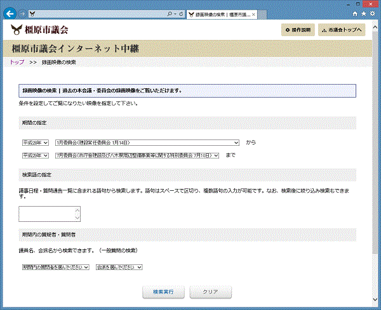Screen dimensions: 381x310
Task: Click the address bar search magnifier icon
Action: point(170,14)
